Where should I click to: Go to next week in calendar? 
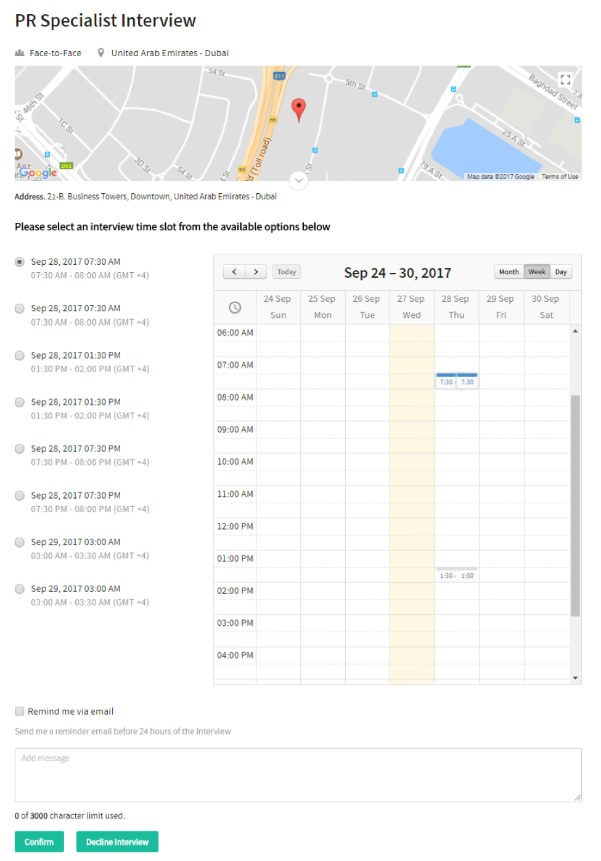(256, 272)
